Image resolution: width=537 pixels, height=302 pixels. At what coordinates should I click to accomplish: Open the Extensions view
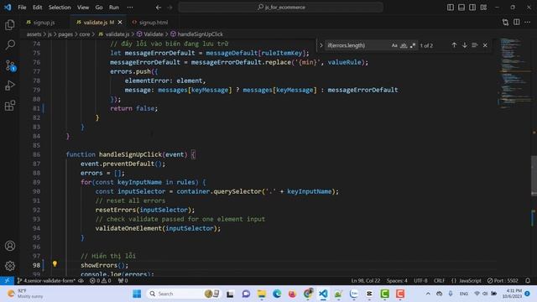(10, 106)
